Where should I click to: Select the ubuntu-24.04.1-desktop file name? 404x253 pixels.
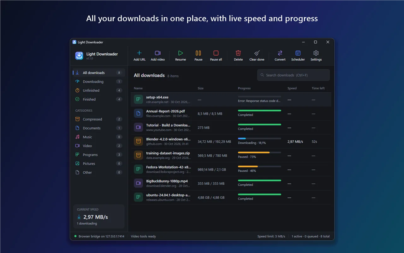(x=168, y=195)
